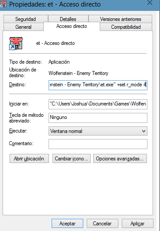Viewport: 160px width, 231px height.
Task: Open Opciones avanzadas
Action: pos(120,159)
